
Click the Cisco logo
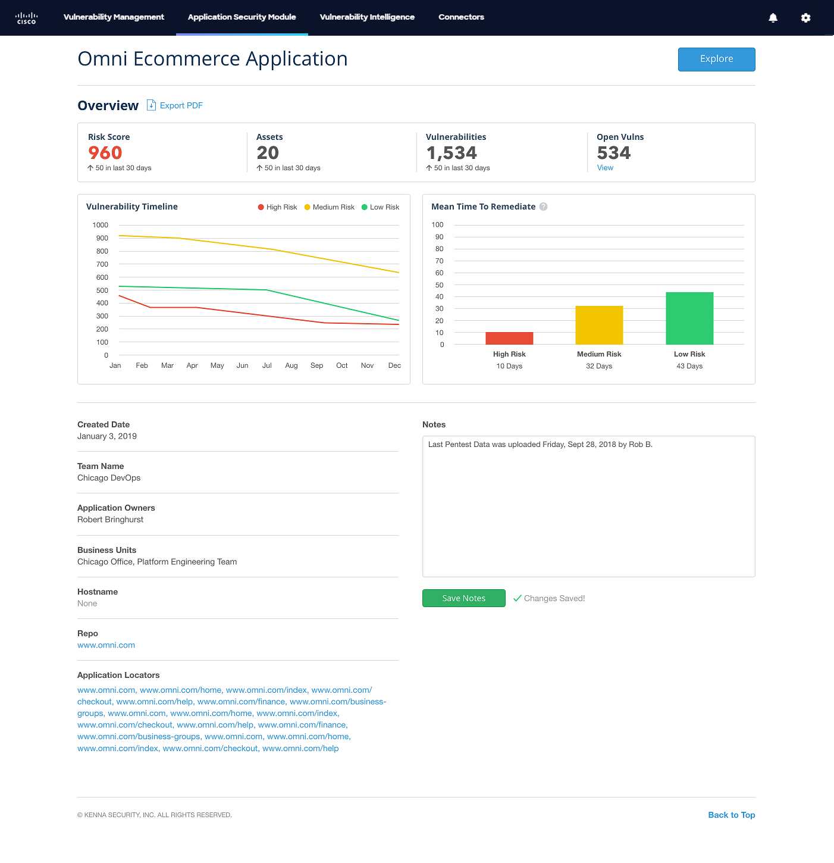tap(26, 18)
